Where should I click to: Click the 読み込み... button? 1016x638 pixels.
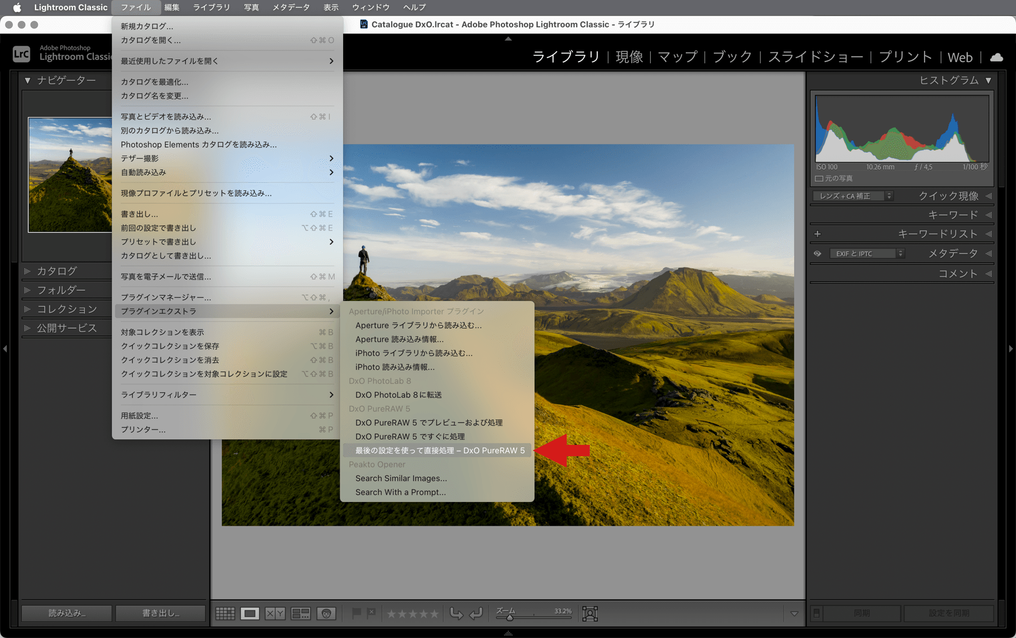coord(67,613)
